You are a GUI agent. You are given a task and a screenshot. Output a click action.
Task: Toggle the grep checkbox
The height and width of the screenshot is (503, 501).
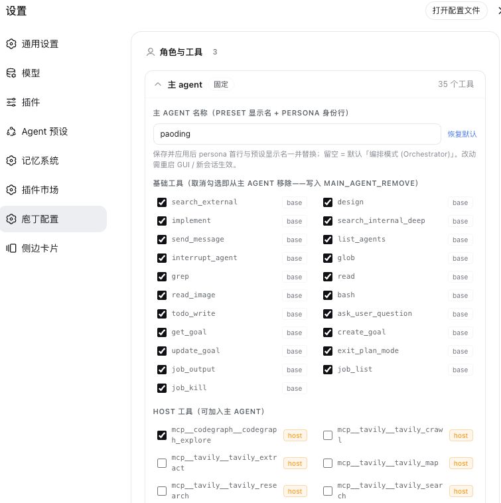pyautogui.click(x=162, y=277)
